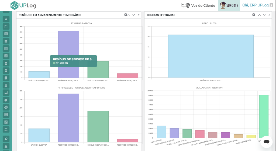Click the price tag icon in sidebar
276x151 pixels.
tap(6, 107)
